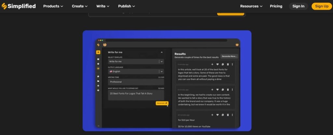Click the help question mark sidebar icon
Screen dimensions: 333x135
point(98,90)
